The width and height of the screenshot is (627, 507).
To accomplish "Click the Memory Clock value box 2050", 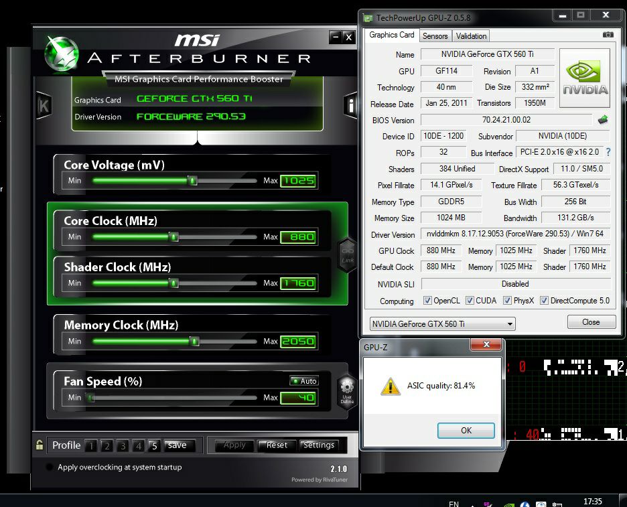I will (298, 342).
